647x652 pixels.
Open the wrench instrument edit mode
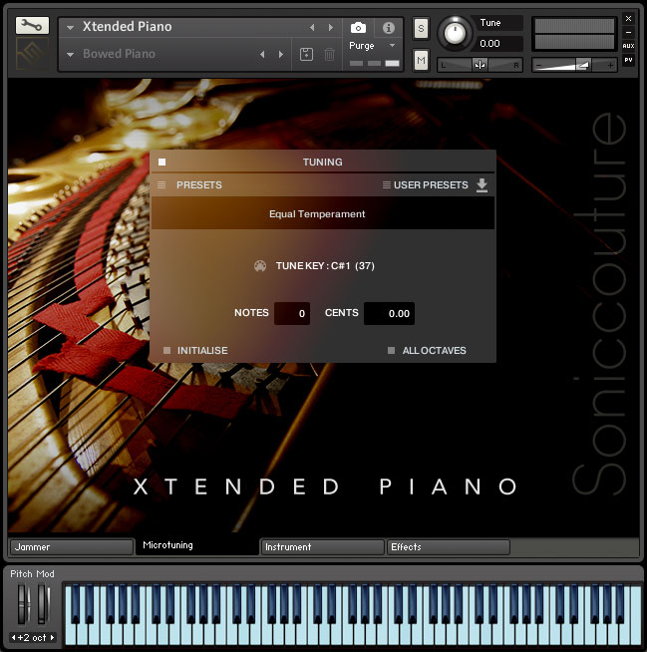(x=32, y=25)
